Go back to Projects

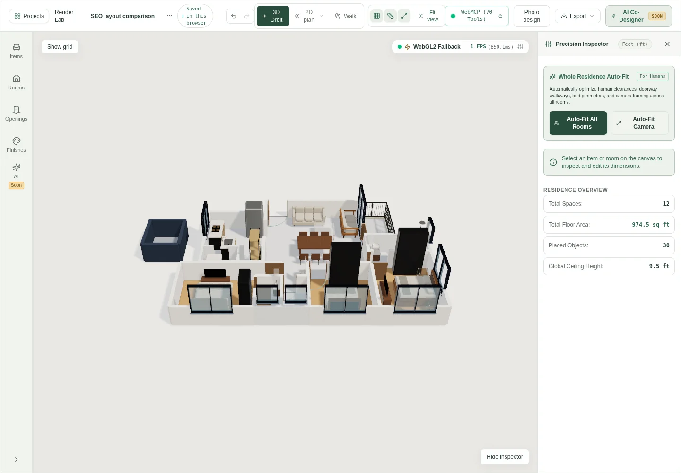29,16
